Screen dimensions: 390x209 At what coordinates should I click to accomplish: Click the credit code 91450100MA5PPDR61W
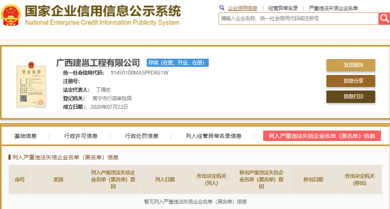click(x=139, y=73)
